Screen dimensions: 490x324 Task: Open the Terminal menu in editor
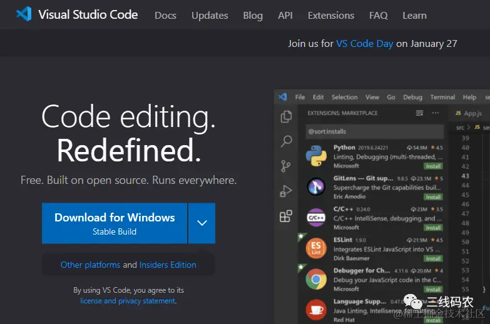442,97
